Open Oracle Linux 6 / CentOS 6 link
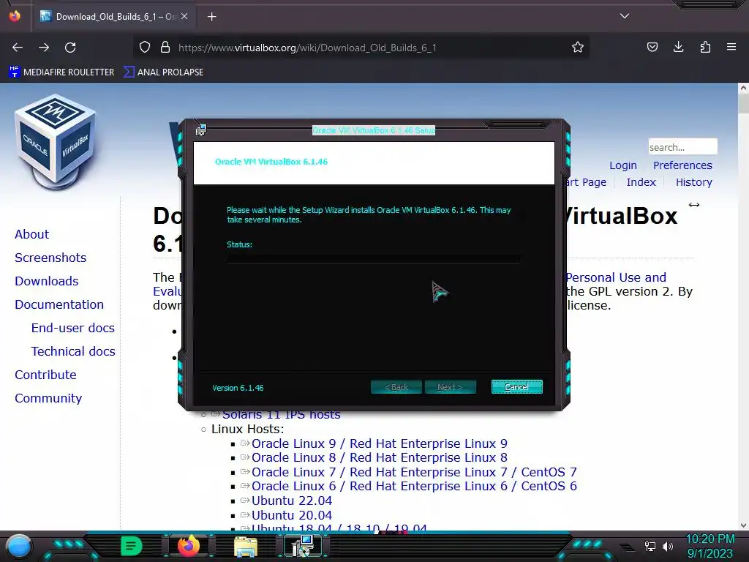Screen dimensions: 749x562 (414, 486)
